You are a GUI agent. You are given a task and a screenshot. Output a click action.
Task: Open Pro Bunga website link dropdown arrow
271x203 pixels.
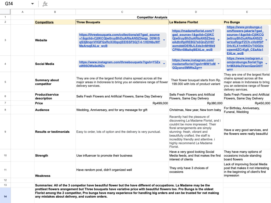coord(266,40)
